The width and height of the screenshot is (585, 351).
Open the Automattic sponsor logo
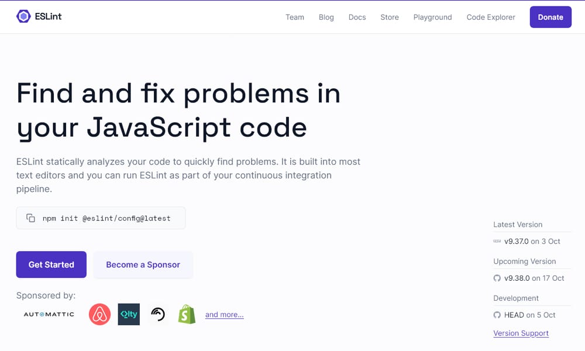49,314
